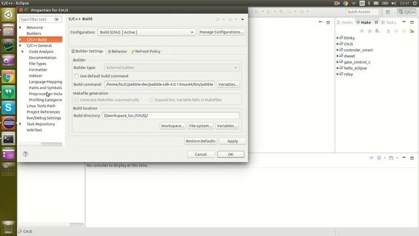419x236 pixels.
Task: Click hide-empty-folders icon in Make view toolbar
Action: (412, 31)
